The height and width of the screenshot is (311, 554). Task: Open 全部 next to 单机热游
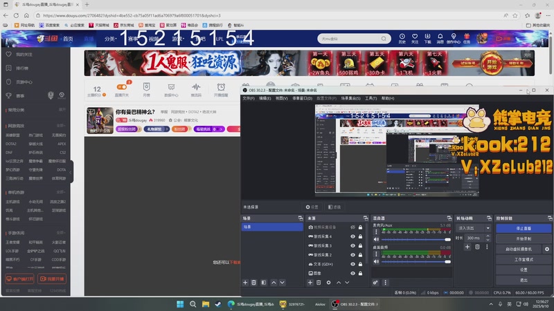tap(61, 192)
